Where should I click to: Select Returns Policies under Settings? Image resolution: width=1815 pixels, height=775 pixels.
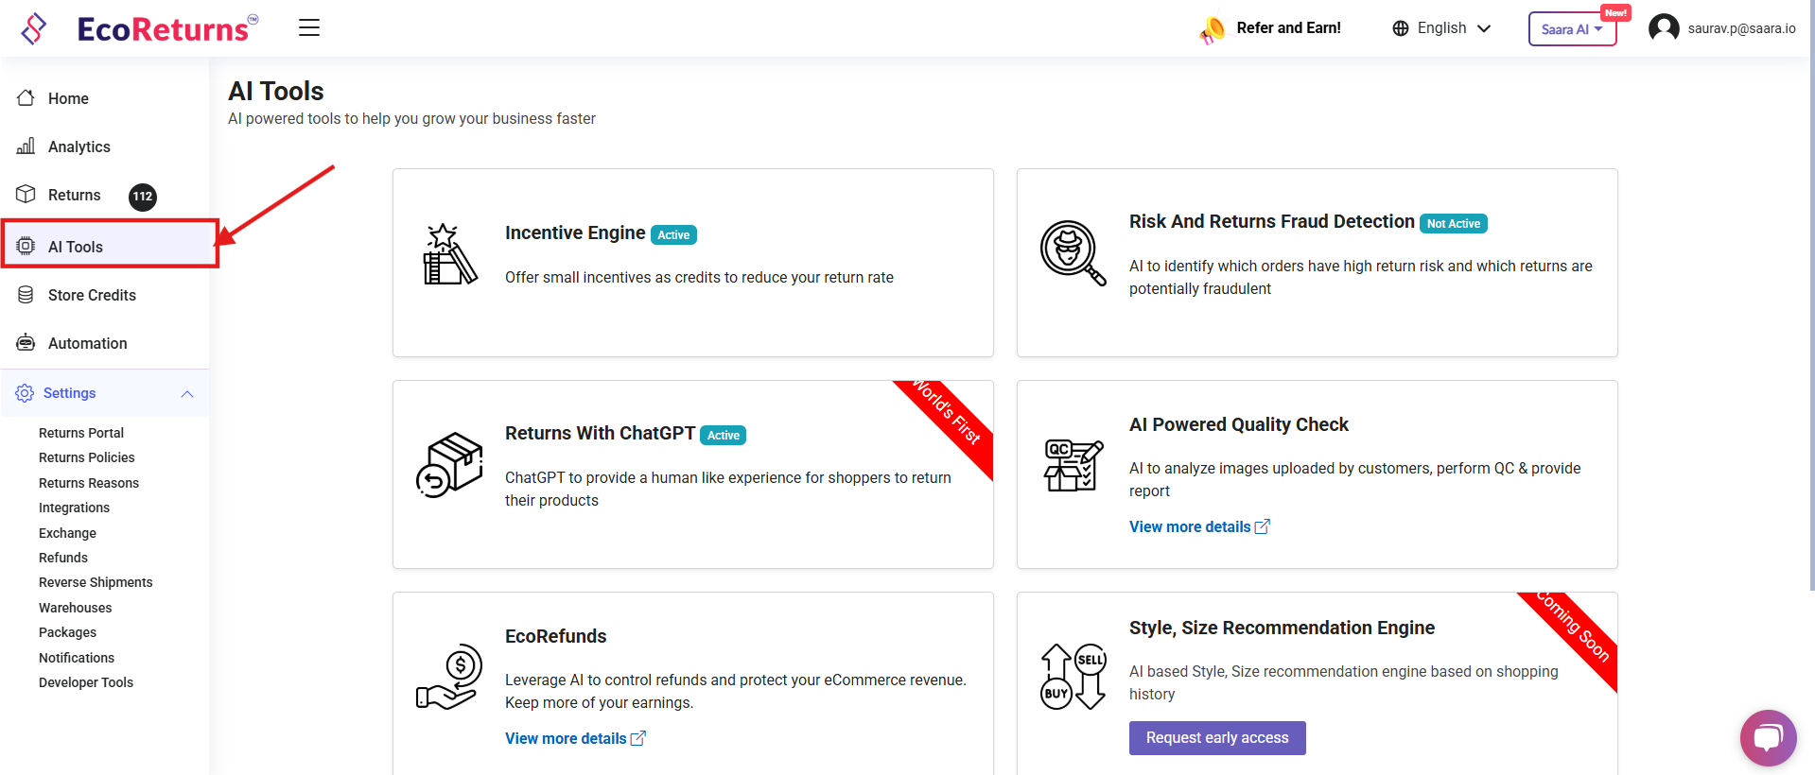pyautogui.click(x=86, y=457)
